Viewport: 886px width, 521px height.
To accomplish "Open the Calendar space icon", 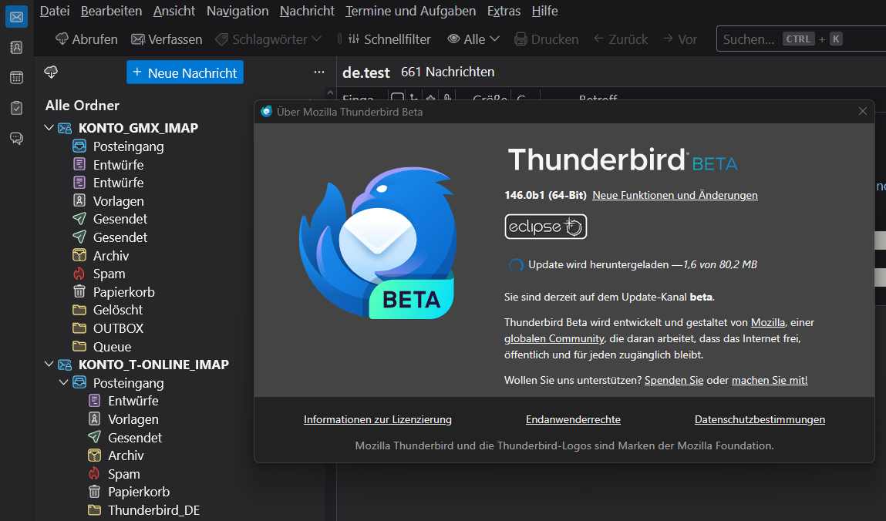I will pyautogui.click(x=16, y=77).
